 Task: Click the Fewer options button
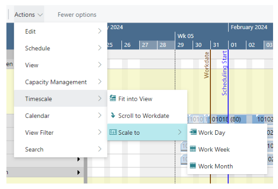tap(77, 14)
